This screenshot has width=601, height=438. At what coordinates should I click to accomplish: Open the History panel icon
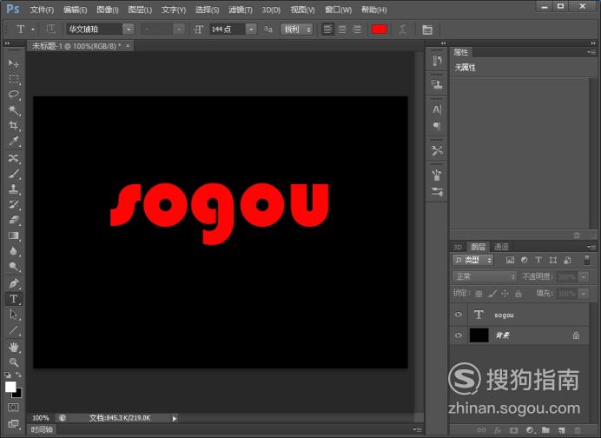coord(437,61)
